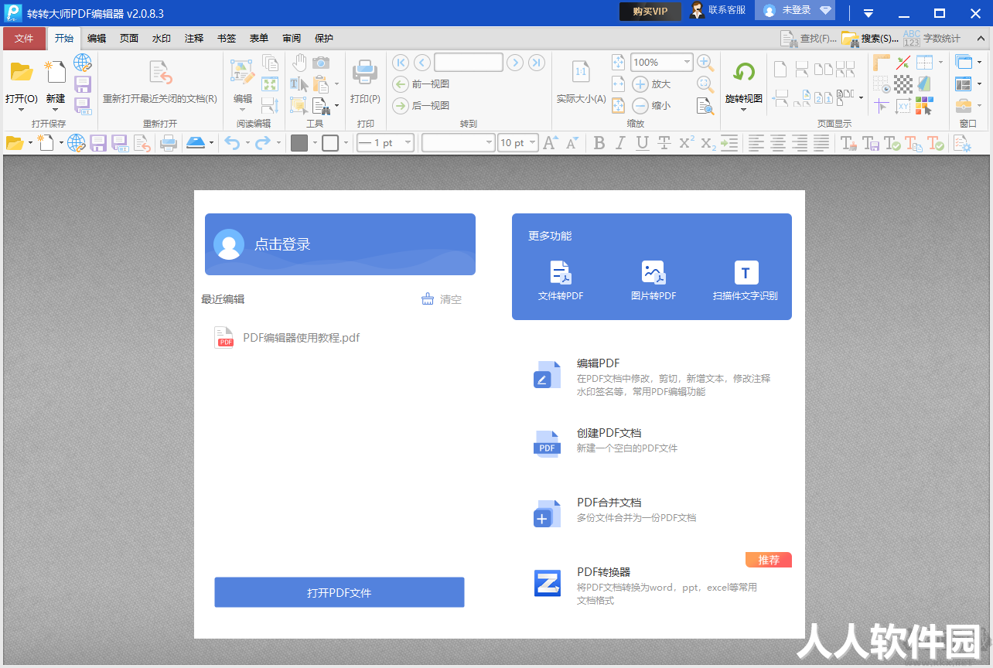Click the 扫描件文字识别 icon
This screenshot has height=668, width=993.
[x=746, y=273]
